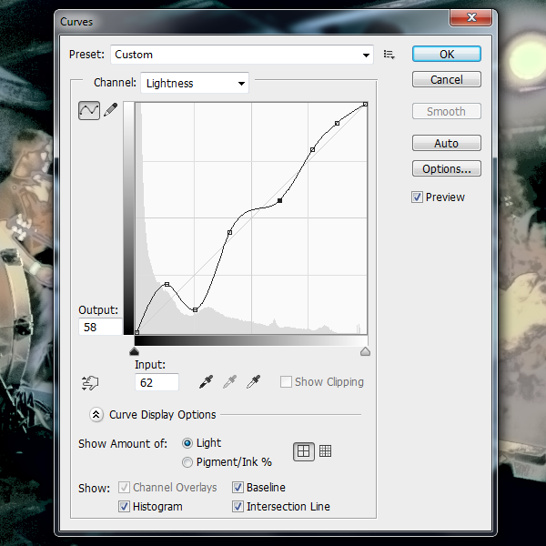Select the Light radio button
This screenshot has width=546, height=546.
click(x=187, y=443)
